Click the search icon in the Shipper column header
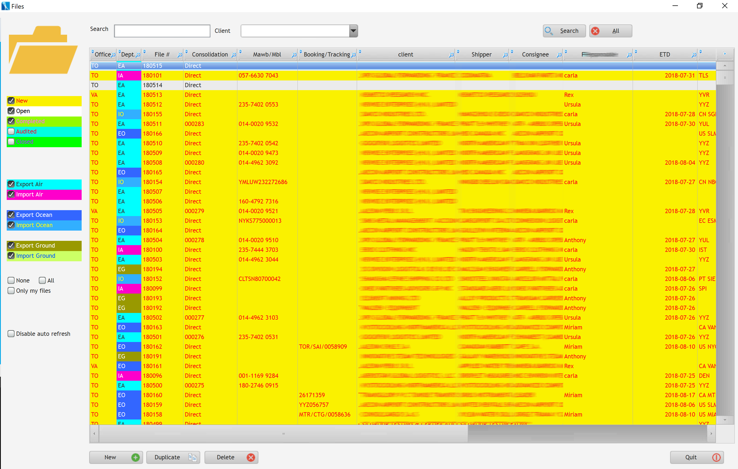The height and width of the screenshot is (469, 738). click(x=505, y=55)
